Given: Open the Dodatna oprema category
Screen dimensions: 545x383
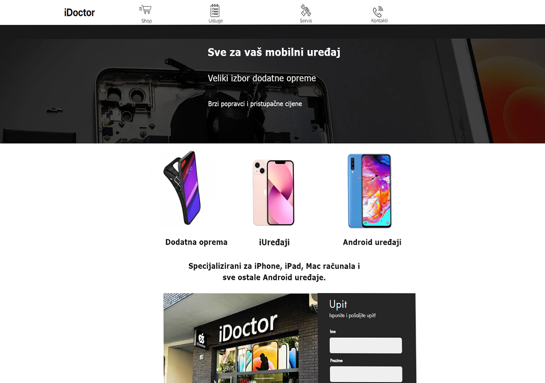Looking at the screenshot, I should (x=196, y=242).
